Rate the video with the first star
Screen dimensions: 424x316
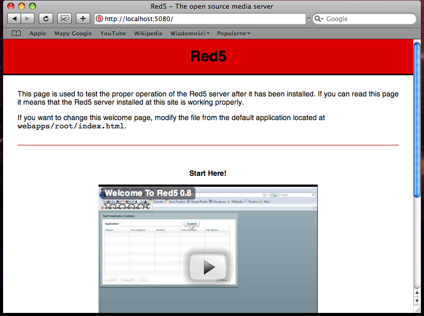108,205
